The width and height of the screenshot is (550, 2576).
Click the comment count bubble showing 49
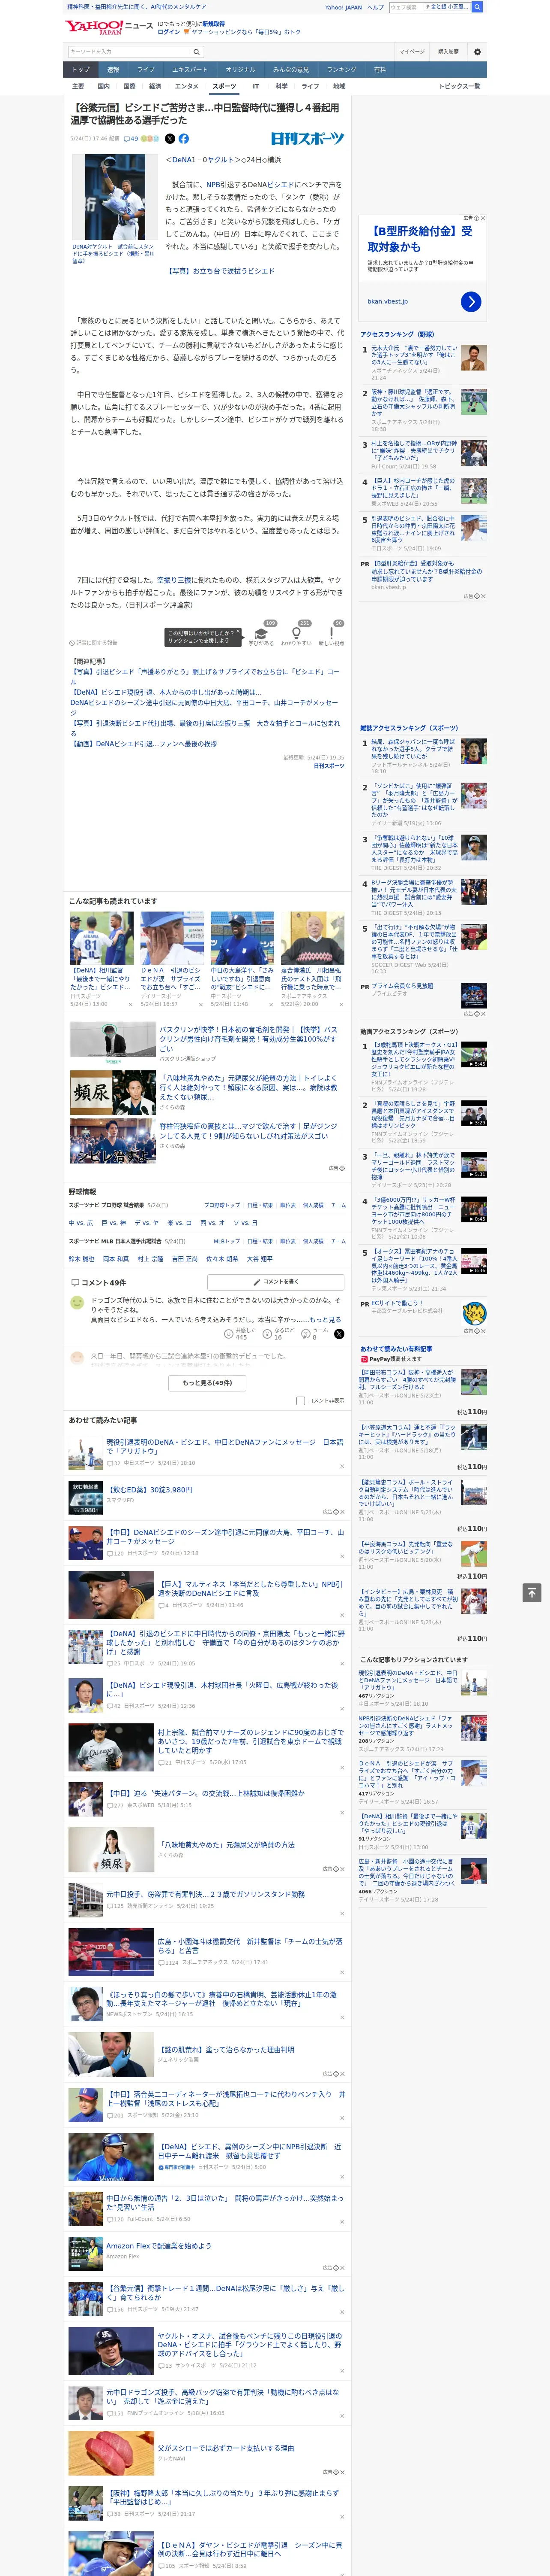(x=131, y=139)
